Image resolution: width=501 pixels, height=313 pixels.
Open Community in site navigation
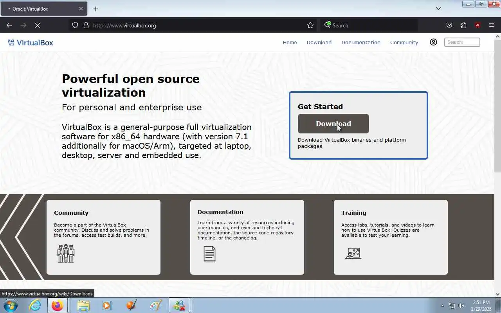tap(404, 42)
